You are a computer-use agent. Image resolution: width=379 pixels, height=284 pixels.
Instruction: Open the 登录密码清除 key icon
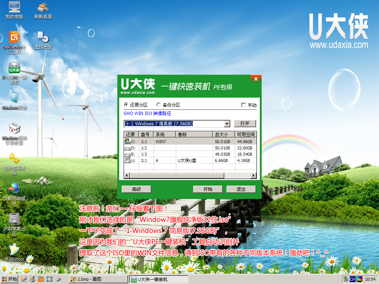(14, 164)
